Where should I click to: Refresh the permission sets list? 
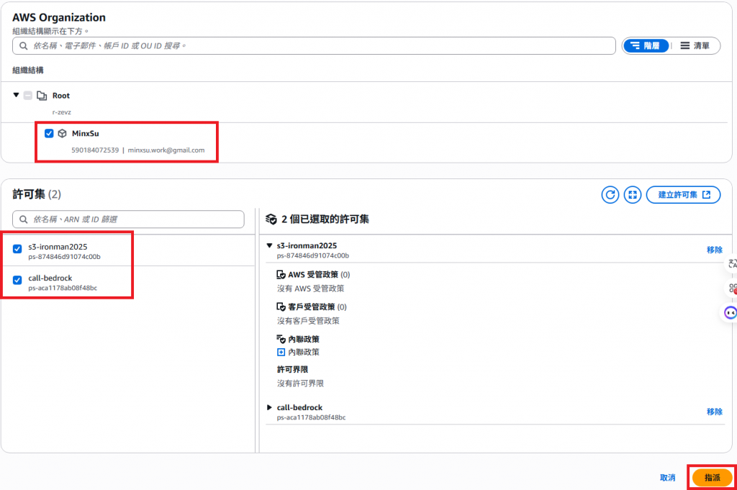pyautogui.click(x=610, y=194)
